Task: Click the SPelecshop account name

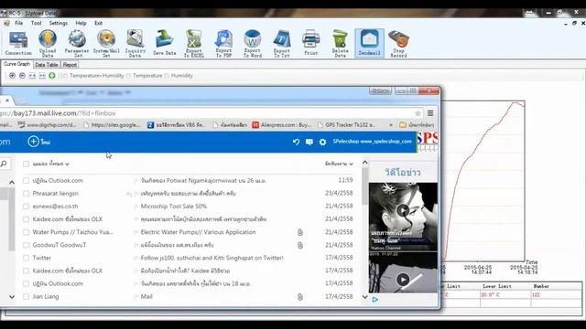Action: click(373, 142)
